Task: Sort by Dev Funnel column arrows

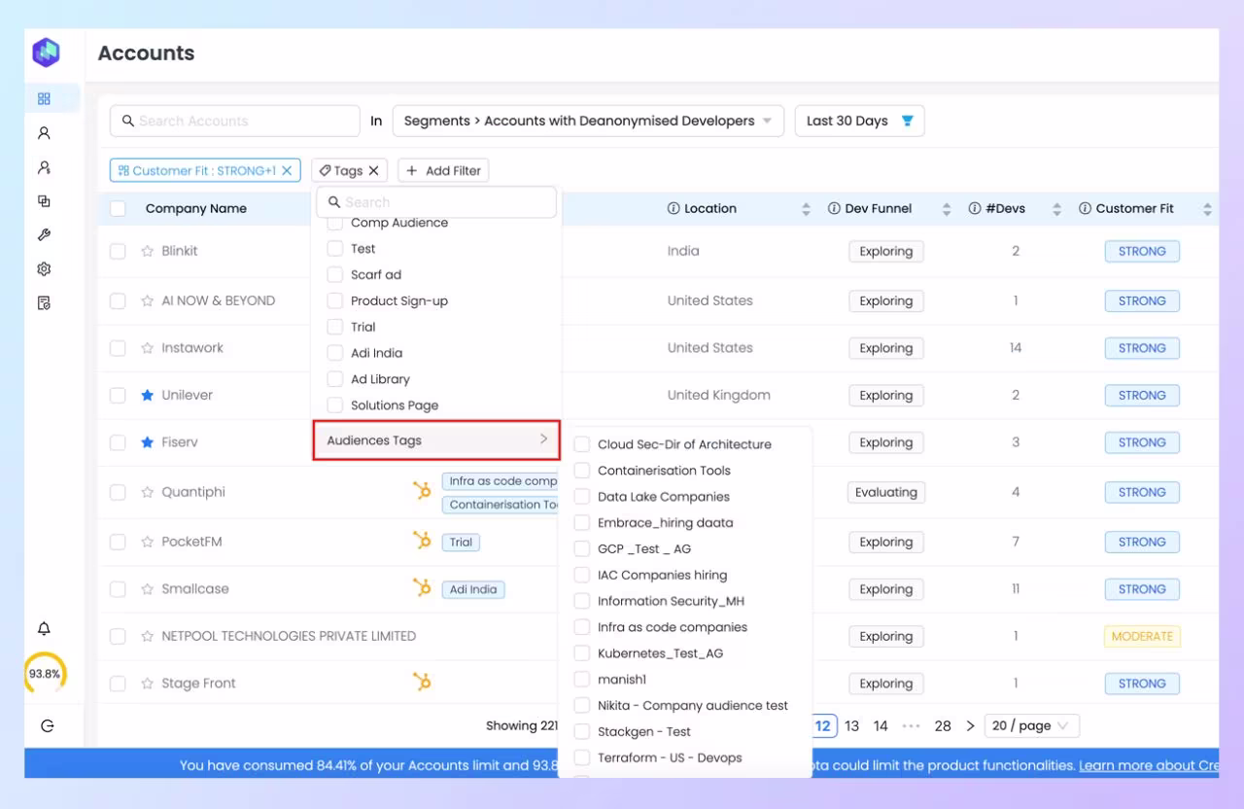Action: click(x=947, y=209)
